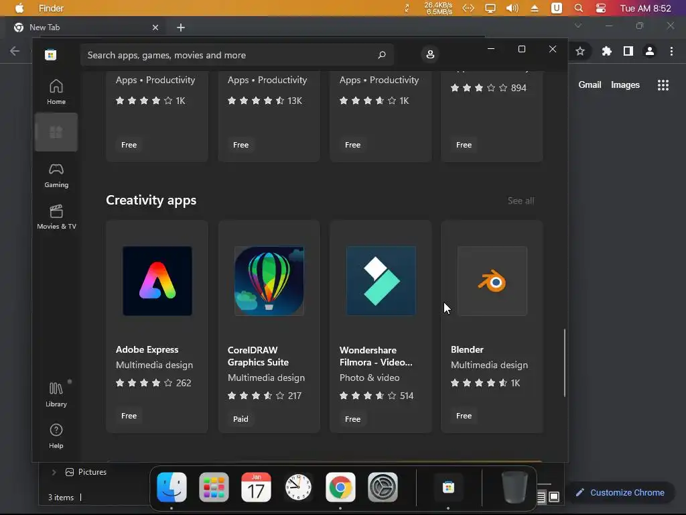Click in the Search apps, games, movies field
Screen dimensions: 686x515
(x=236, y=55)
